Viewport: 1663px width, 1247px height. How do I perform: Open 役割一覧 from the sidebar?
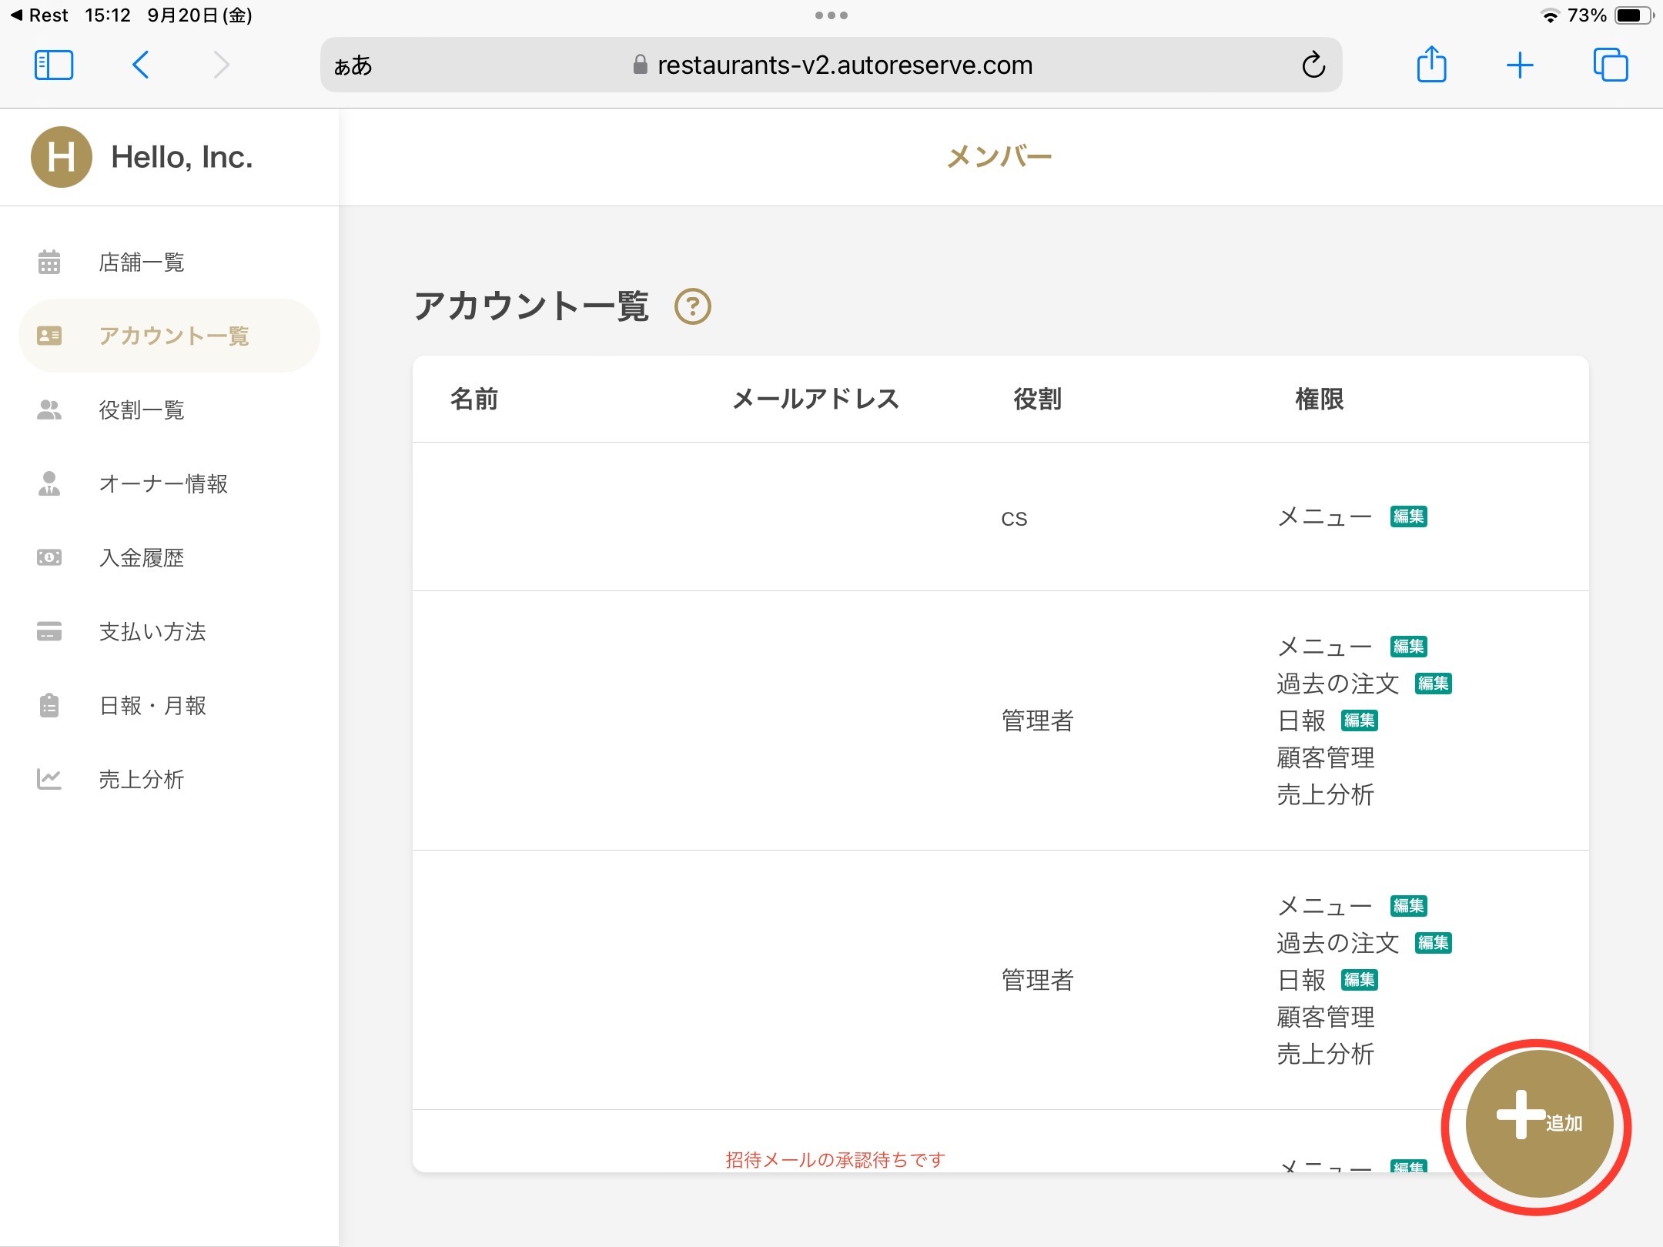(142, 410)
